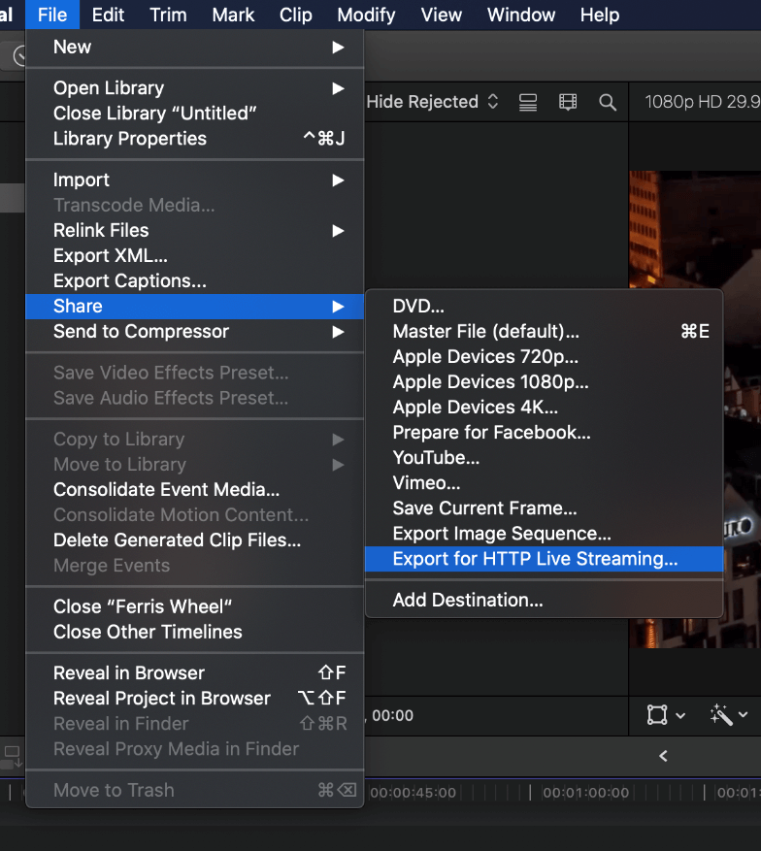Choose Add Destination...
This screenshot has height=851, width=761.
(x=544, y=600)
